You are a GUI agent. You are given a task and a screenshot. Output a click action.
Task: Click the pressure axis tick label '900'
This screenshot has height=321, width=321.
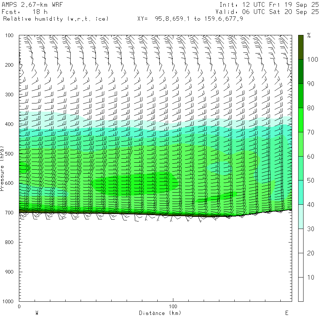click(x=9, y=272)
